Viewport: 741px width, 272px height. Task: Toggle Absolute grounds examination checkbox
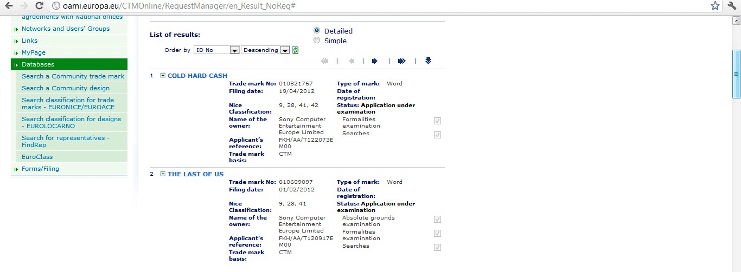(438, 220)
